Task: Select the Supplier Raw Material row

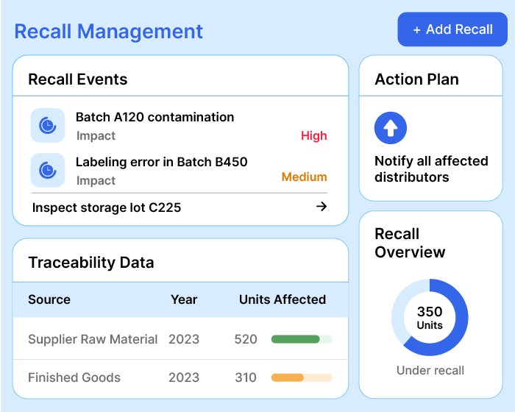Action: coord(93,339)
